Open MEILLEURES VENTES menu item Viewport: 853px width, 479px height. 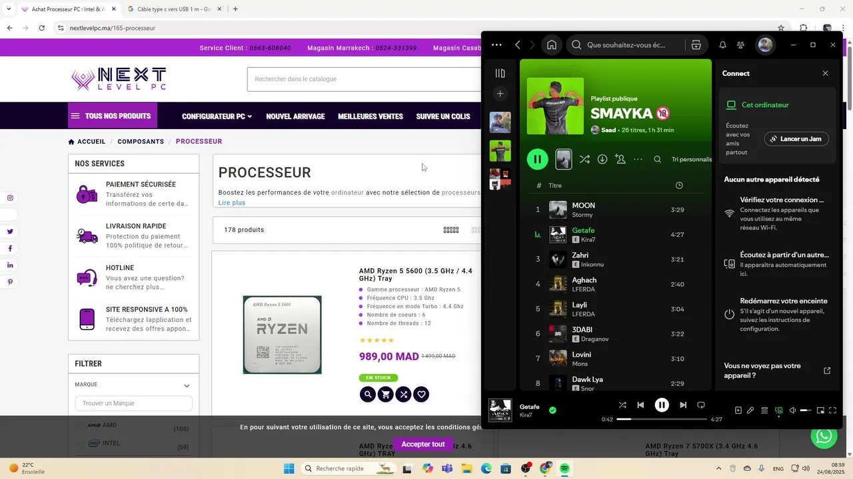point(371,116)
